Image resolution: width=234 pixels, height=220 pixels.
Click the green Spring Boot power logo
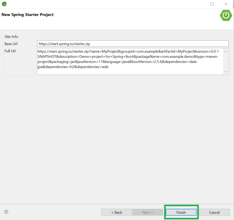pos(226,15)
